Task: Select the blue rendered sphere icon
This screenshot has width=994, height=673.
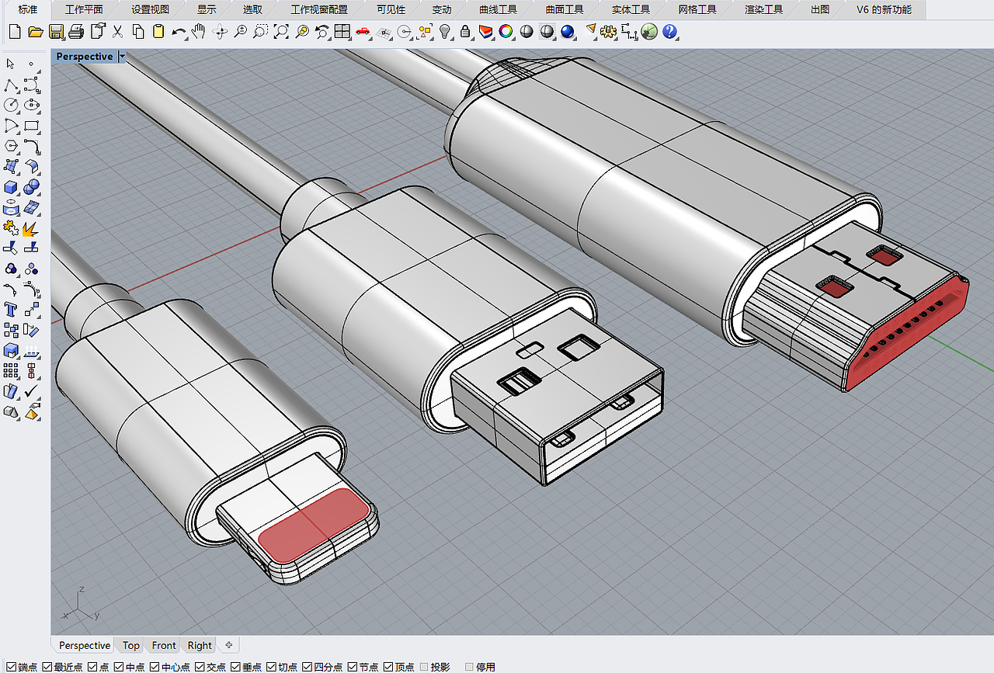Action: click(567, 32)
